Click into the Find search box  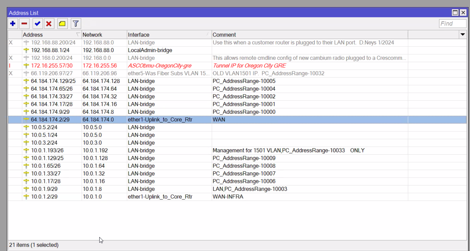452,24
